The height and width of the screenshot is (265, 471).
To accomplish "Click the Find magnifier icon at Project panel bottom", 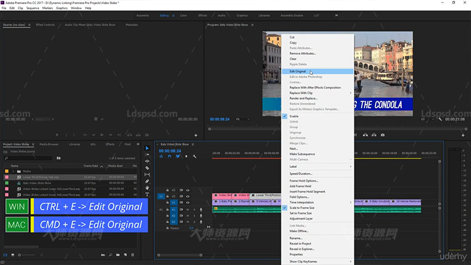I will [111, 255].
